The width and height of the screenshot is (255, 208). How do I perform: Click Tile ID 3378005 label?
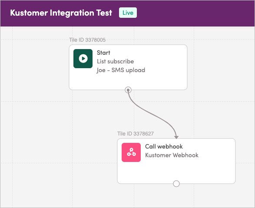tap(87, 40)
